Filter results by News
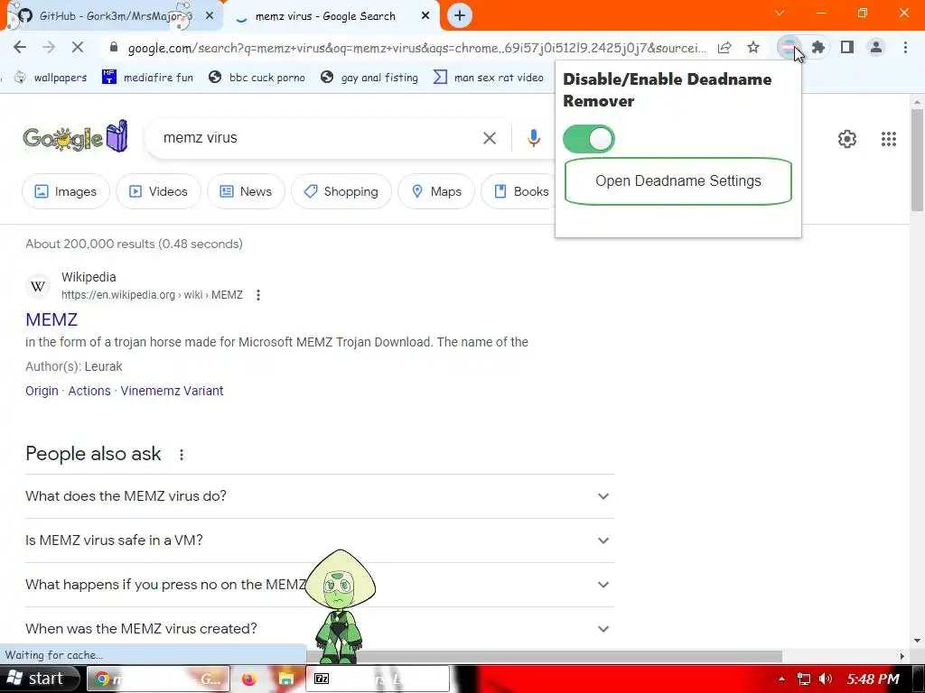Image resolution: width=925 pixels, height=693 pixels. pos(246,191)
